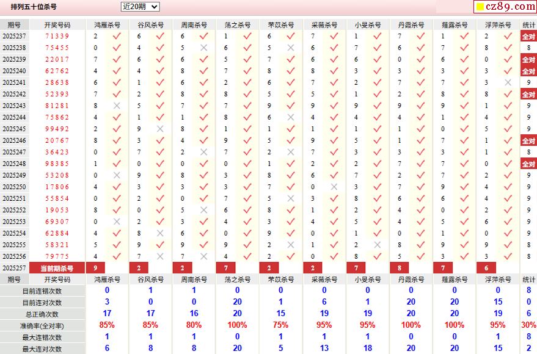Click the check mark for 丹霞杀号 in row 2025246
Screen dimensions: 537x354
[x=421, y=140]
